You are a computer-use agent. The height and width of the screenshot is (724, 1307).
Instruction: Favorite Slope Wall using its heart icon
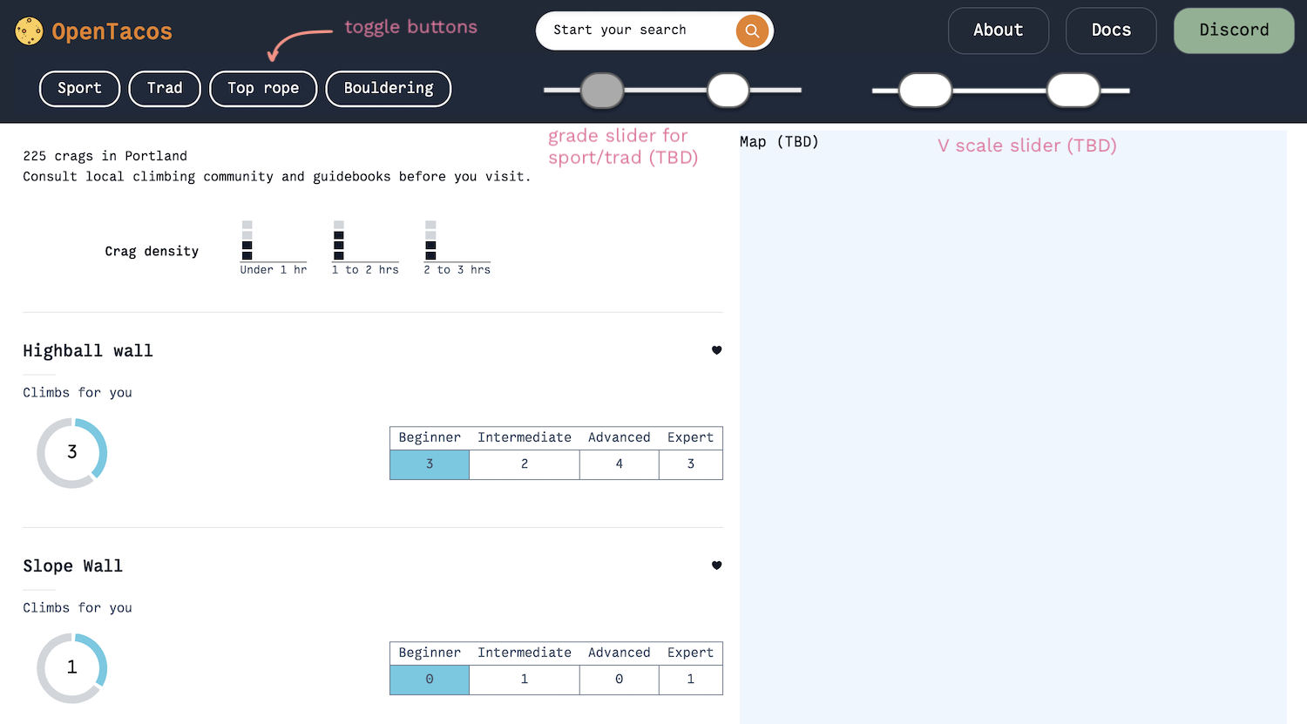(x=716, y=565)
